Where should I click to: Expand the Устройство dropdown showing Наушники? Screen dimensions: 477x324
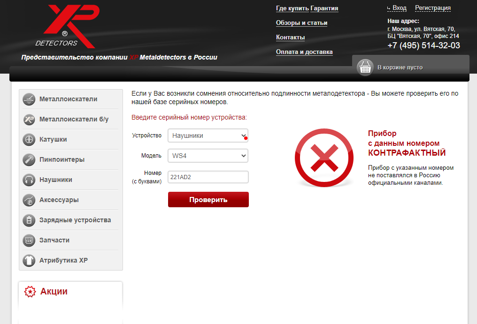208,136
